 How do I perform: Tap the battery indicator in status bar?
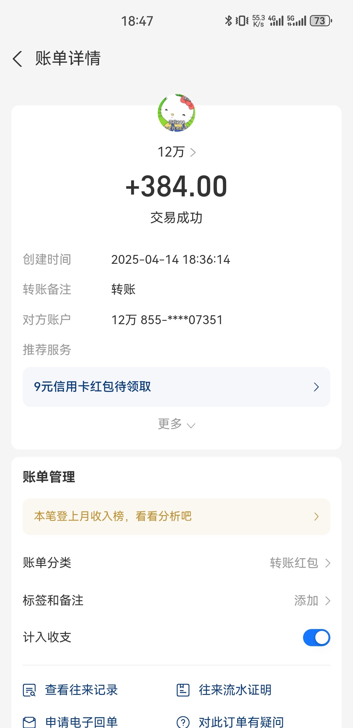click(321, 21)
